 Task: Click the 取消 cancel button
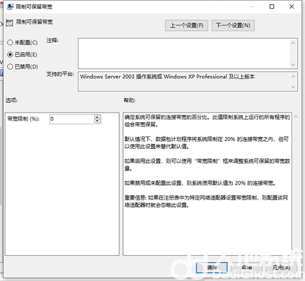(x=246, y=267)
